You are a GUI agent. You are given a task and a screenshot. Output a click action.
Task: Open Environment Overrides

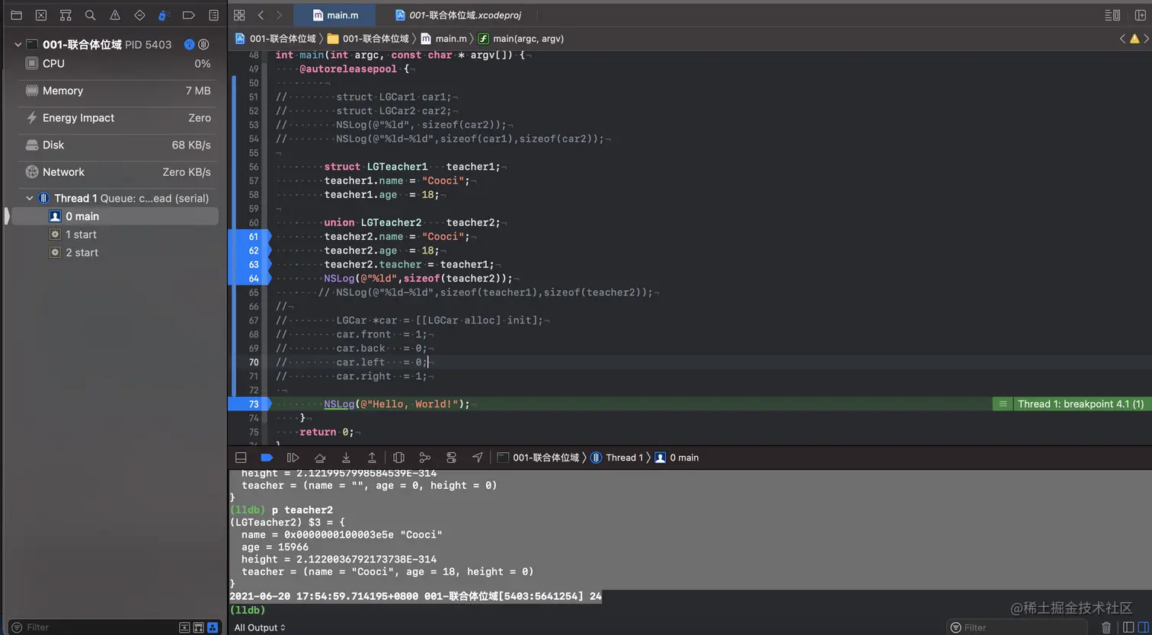(x=451, y=458)
